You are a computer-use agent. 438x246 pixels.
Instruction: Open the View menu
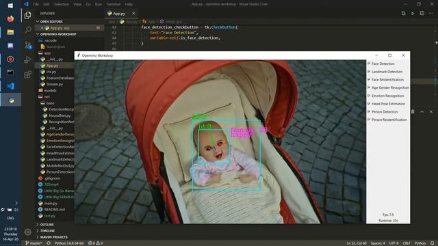77,4
